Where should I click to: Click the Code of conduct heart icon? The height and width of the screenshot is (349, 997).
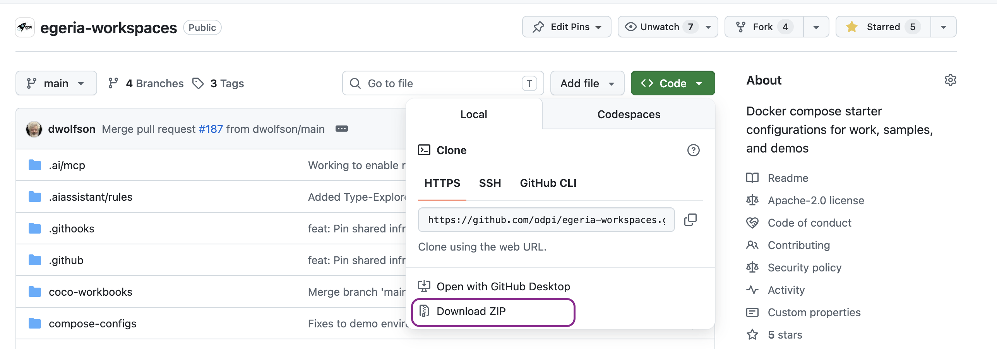(x=752, y=223)
